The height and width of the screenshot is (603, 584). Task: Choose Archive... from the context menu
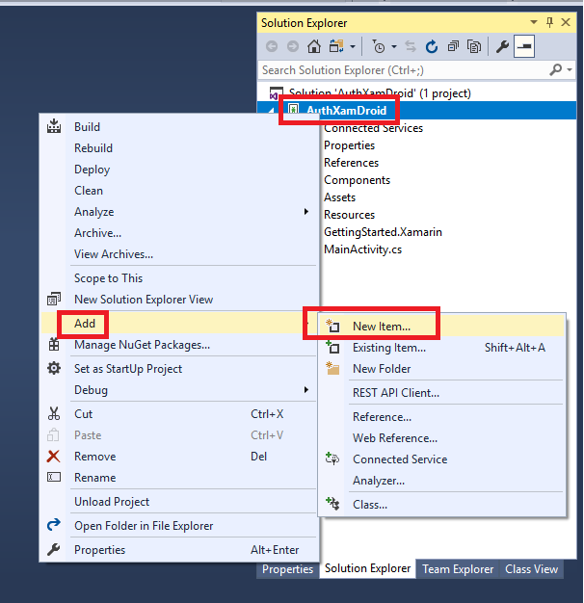click(179, 233)
